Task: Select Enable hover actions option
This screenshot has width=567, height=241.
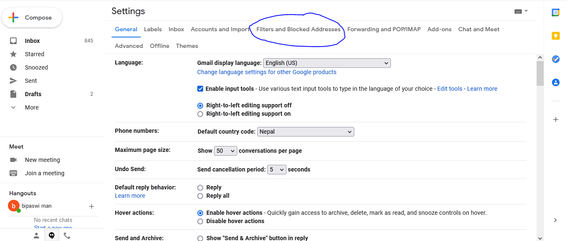Action: [200, 213]
